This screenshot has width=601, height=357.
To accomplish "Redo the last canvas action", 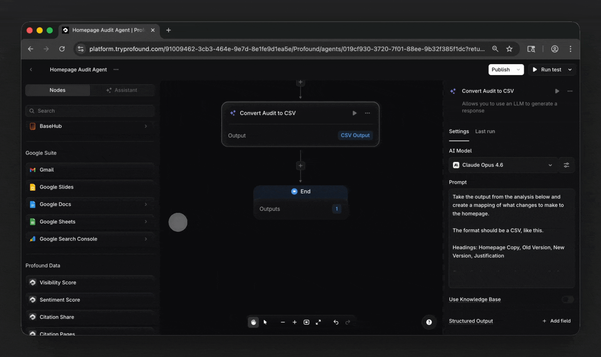I will pyautogui.click(x=348, y=322).
